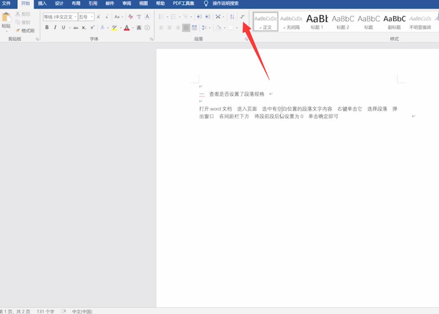Viewport: 439px width, 314px height.
Task: Click the enclosed character icon
Action: coord(147,28)
